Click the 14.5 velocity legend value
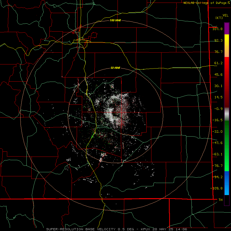 click(218, 97)
